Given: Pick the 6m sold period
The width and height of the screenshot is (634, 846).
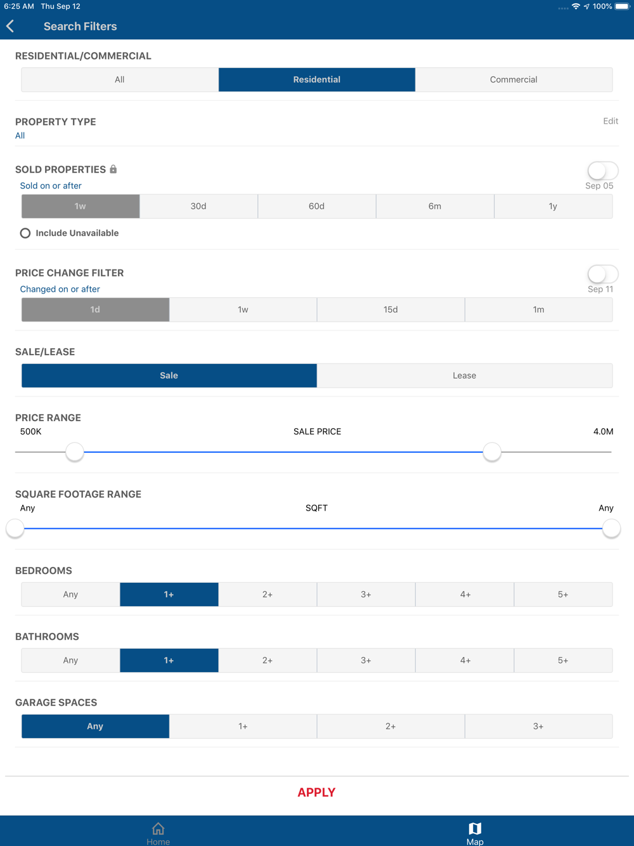Looking at the screenshot, I should tap(435, 207).
